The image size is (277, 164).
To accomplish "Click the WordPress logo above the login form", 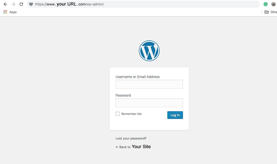I will pos(149,51).
